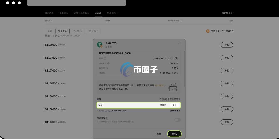Screen dimensions: 279x139
Task: Switch to 赚币总览 tab
Action: click(x=49, y=13)
